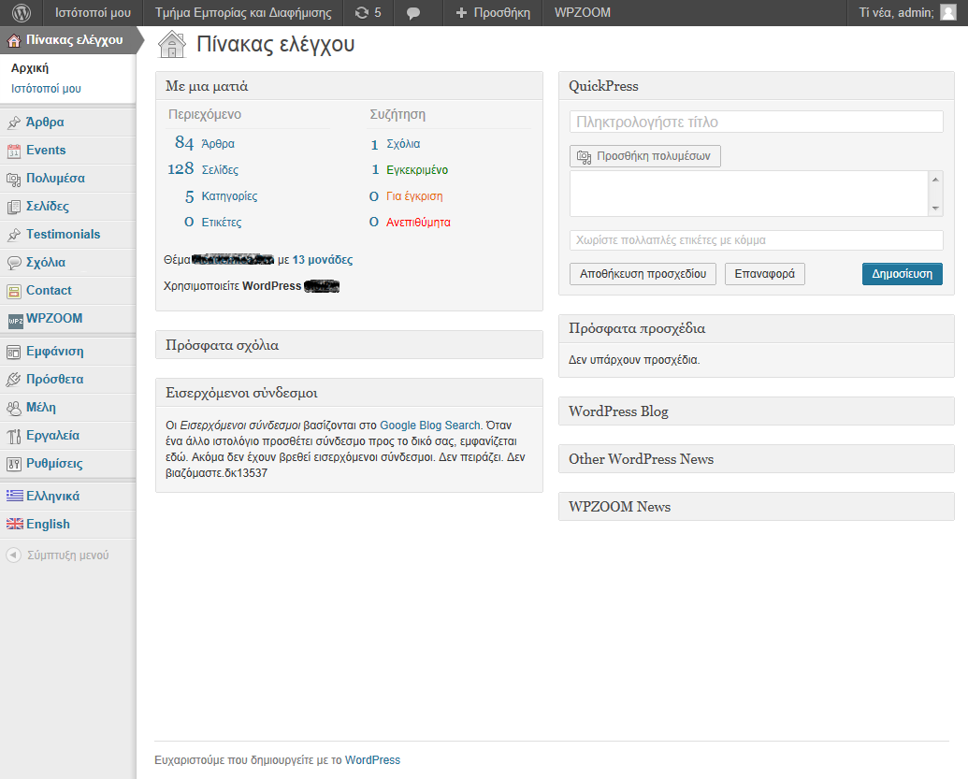Expand the WordPress Blog widget header
This screenshot has height=779, width=968.
[x=757, y=411]
